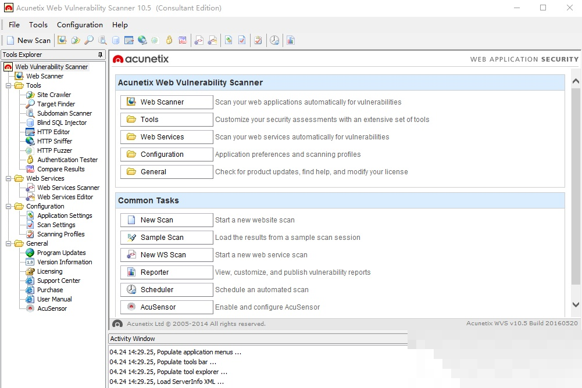
Task: Open the Configuration menu
Action: 80,25
